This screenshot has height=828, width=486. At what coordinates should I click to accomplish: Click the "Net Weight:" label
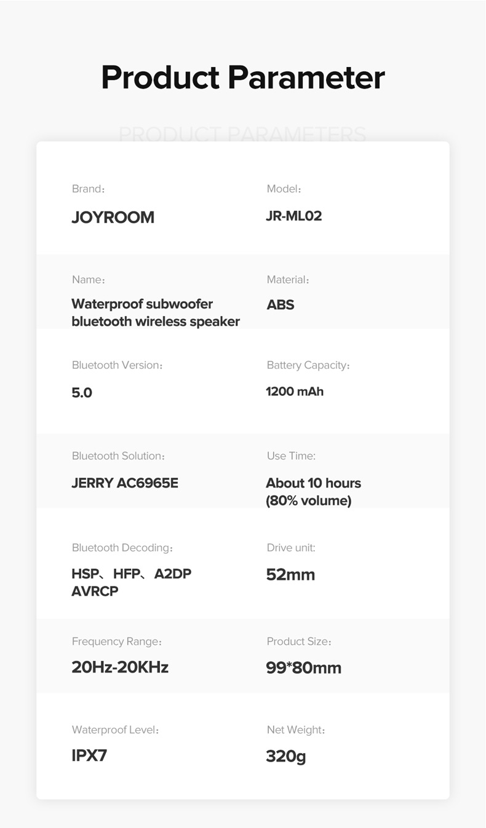coord(295,730)
